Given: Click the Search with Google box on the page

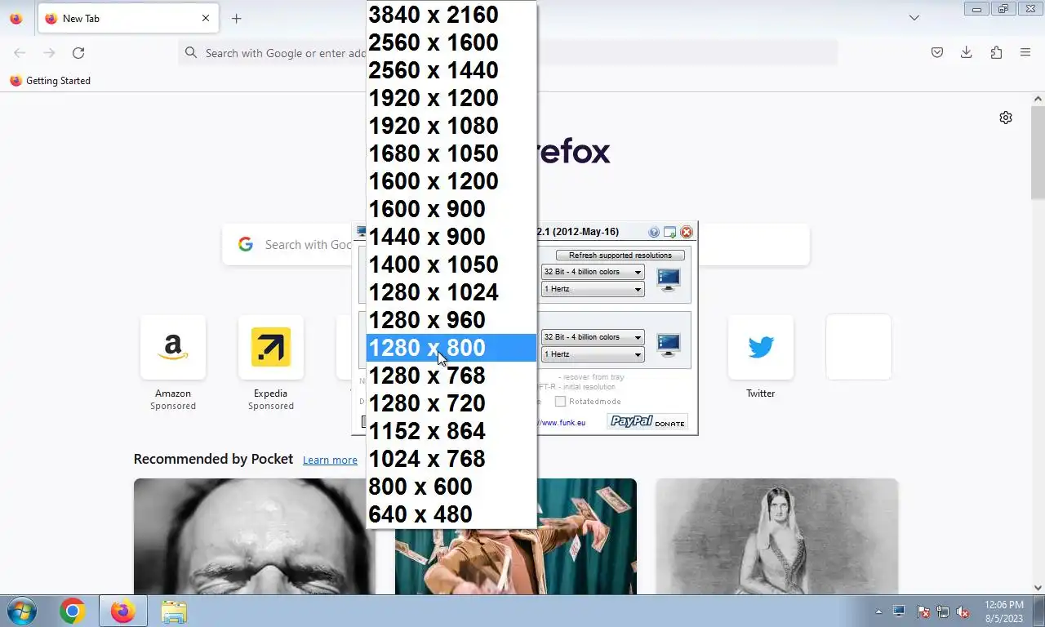Looking at the screenshot, I should [516, 244].
